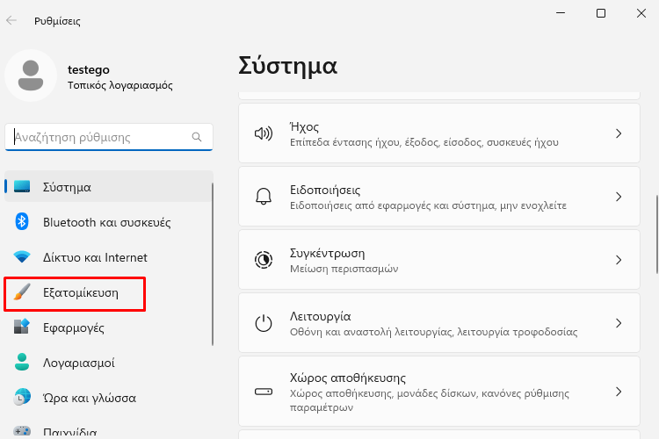The height and width of the screenshot is (439, 659).
Task: Click the bell icon for Ειδοποιήσεις
Action: pos(264,197)
